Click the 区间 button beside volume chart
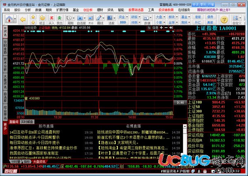 180,103
